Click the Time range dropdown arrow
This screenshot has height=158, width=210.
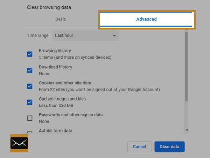click(114, 35)
